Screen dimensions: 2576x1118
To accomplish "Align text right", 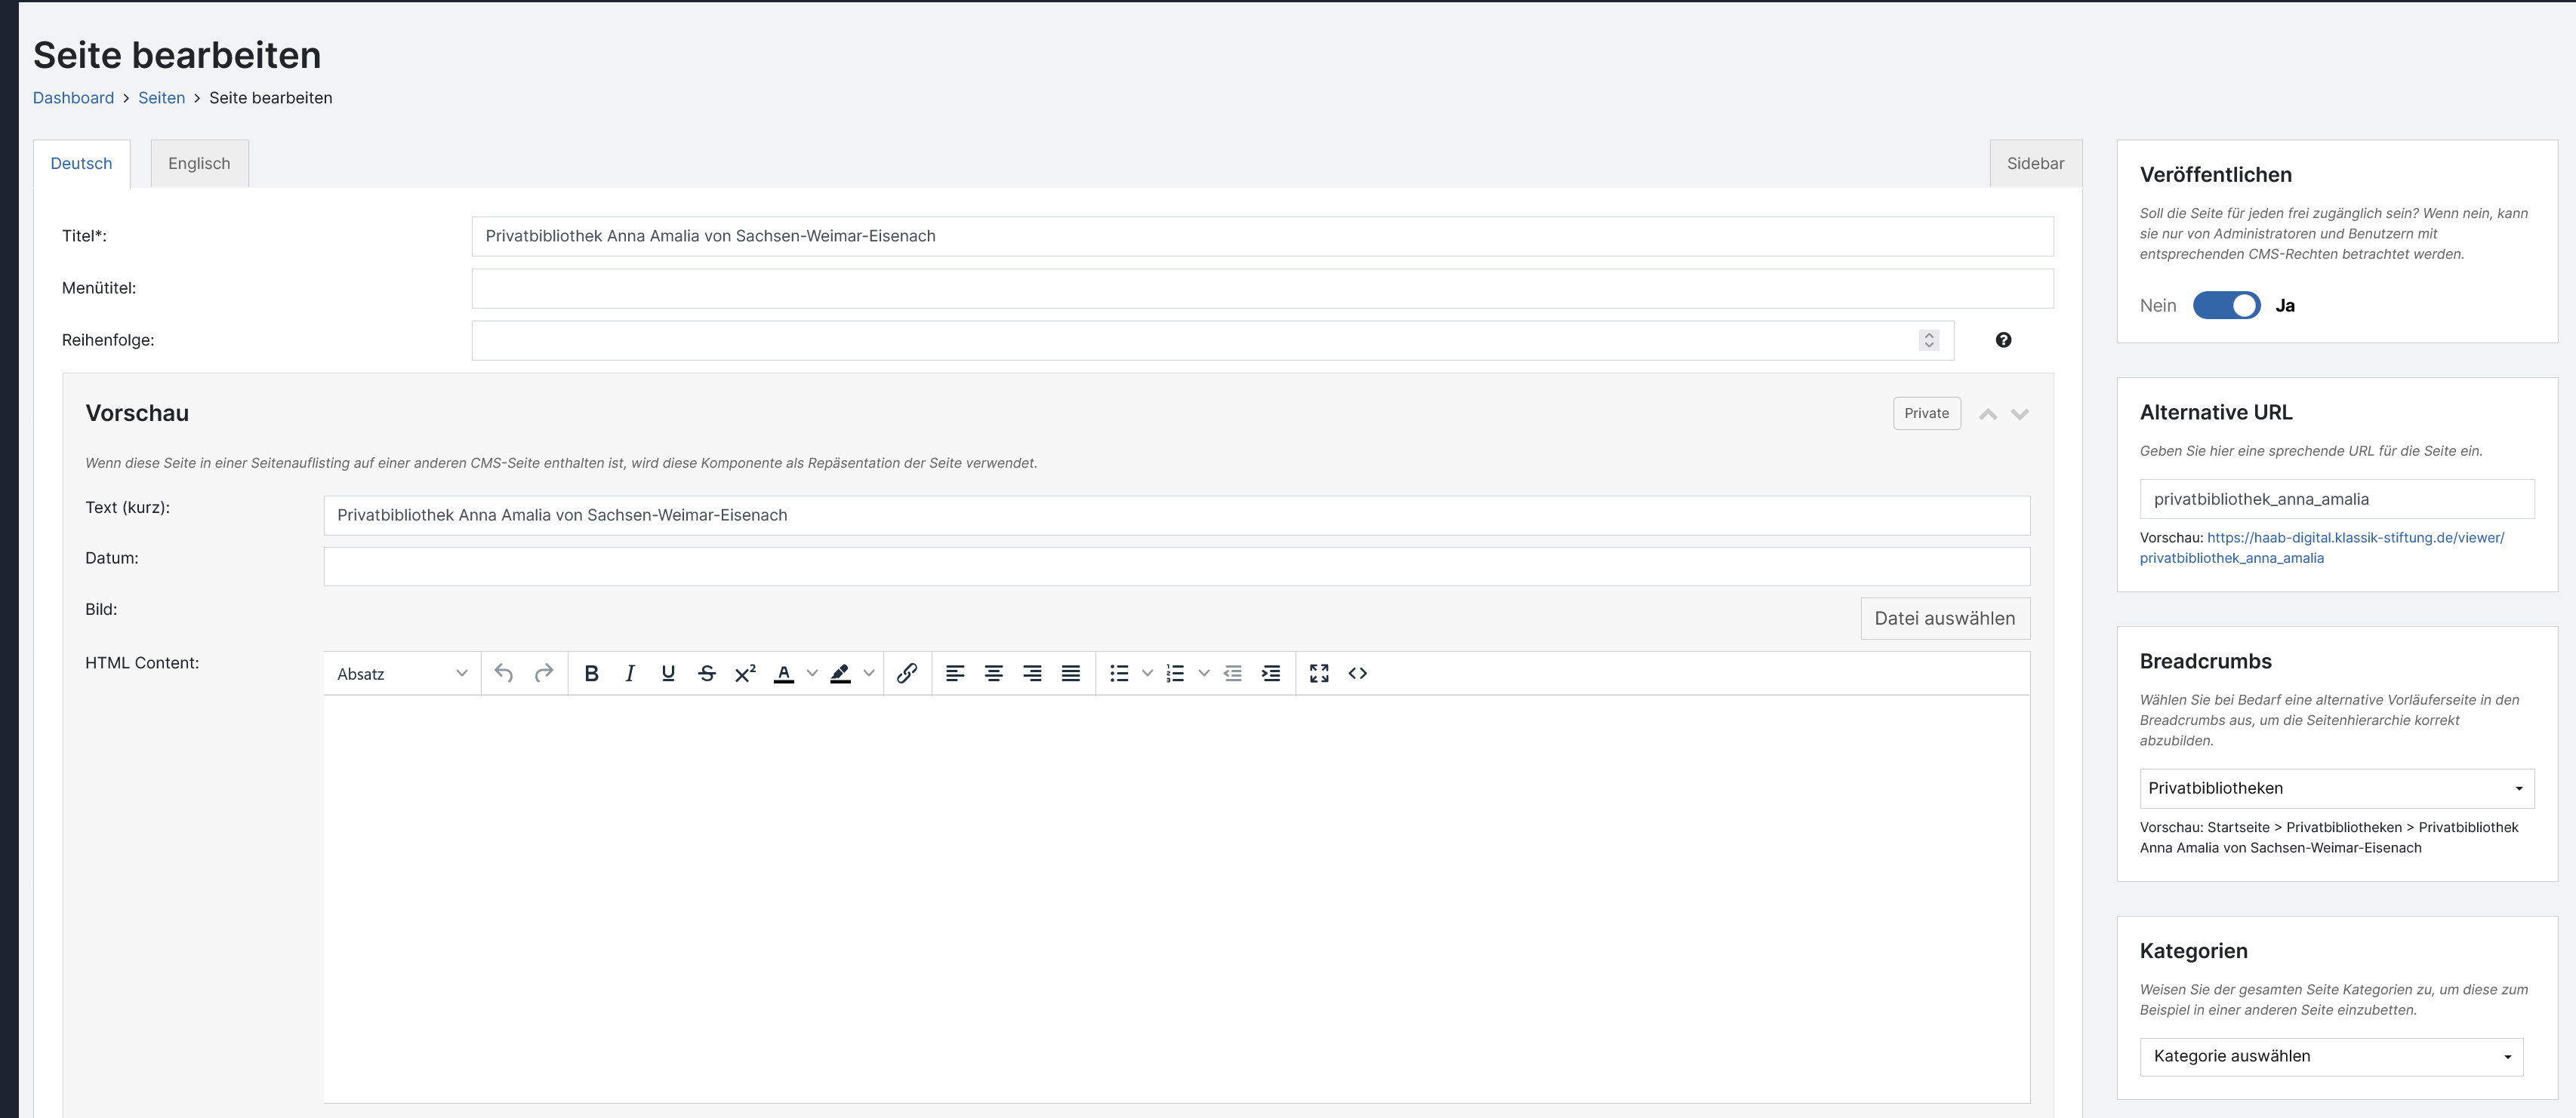I will [1032, 674].
